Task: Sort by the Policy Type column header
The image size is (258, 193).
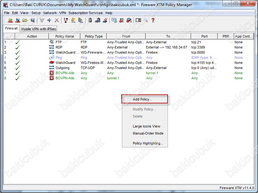Action: click(94, 36)
